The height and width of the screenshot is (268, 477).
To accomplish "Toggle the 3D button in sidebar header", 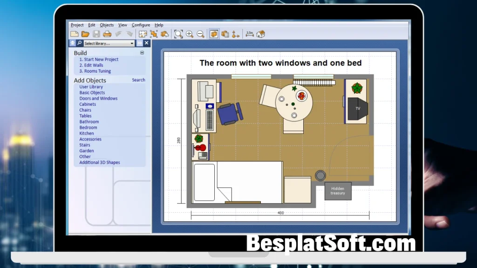I will tap(139, 43).
